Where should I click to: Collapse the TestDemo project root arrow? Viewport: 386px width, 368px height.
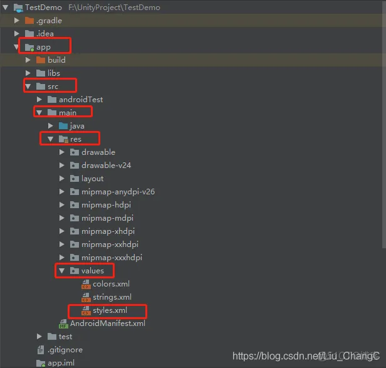point(6,8)
